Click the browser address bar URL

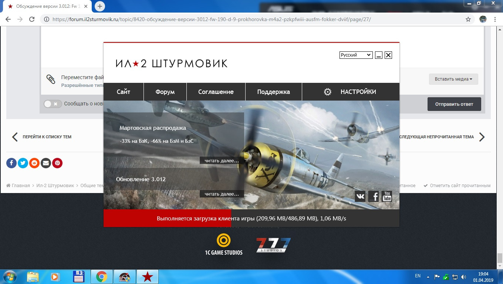[212, 19]
